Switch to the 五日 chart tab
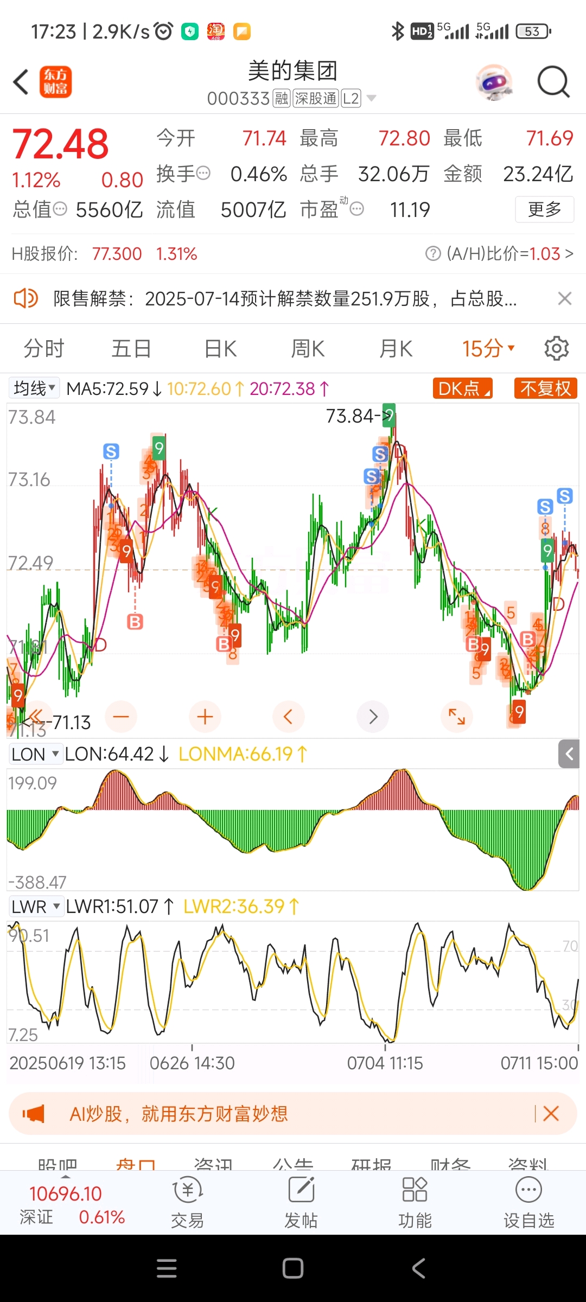Screen dimensions: 586x1302 click(131, 348)
